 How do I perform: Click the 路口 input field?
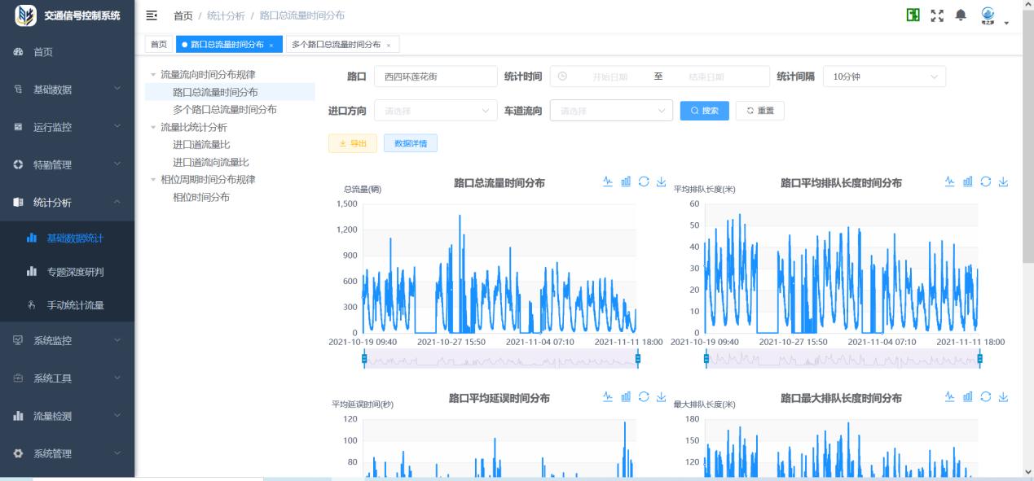(435, 77)
